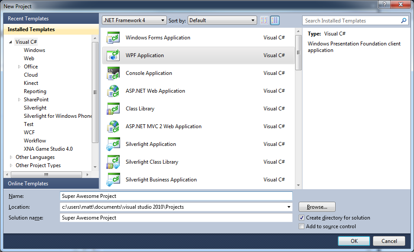Select the Class Library template icon

113,109
